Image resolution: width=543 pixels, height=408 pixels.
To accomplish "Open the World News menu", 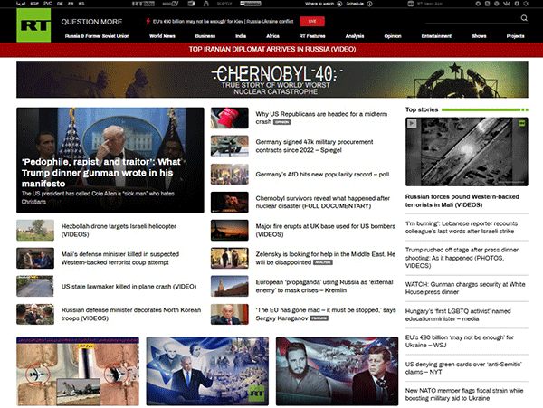I will [163, 36].
